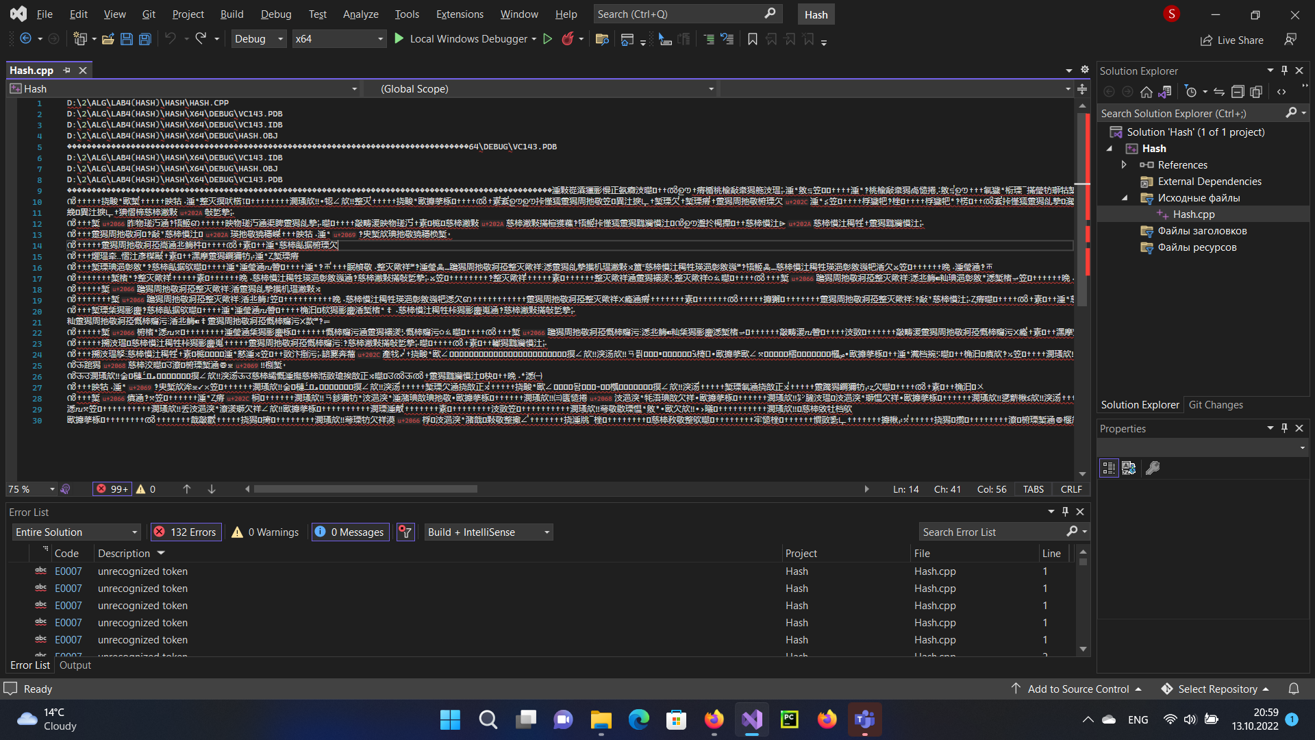Image resolution: width=1315 pixels, height=740 pixels.
Task: Switch to the Git Changes tab
Action: pos(1216,404)
